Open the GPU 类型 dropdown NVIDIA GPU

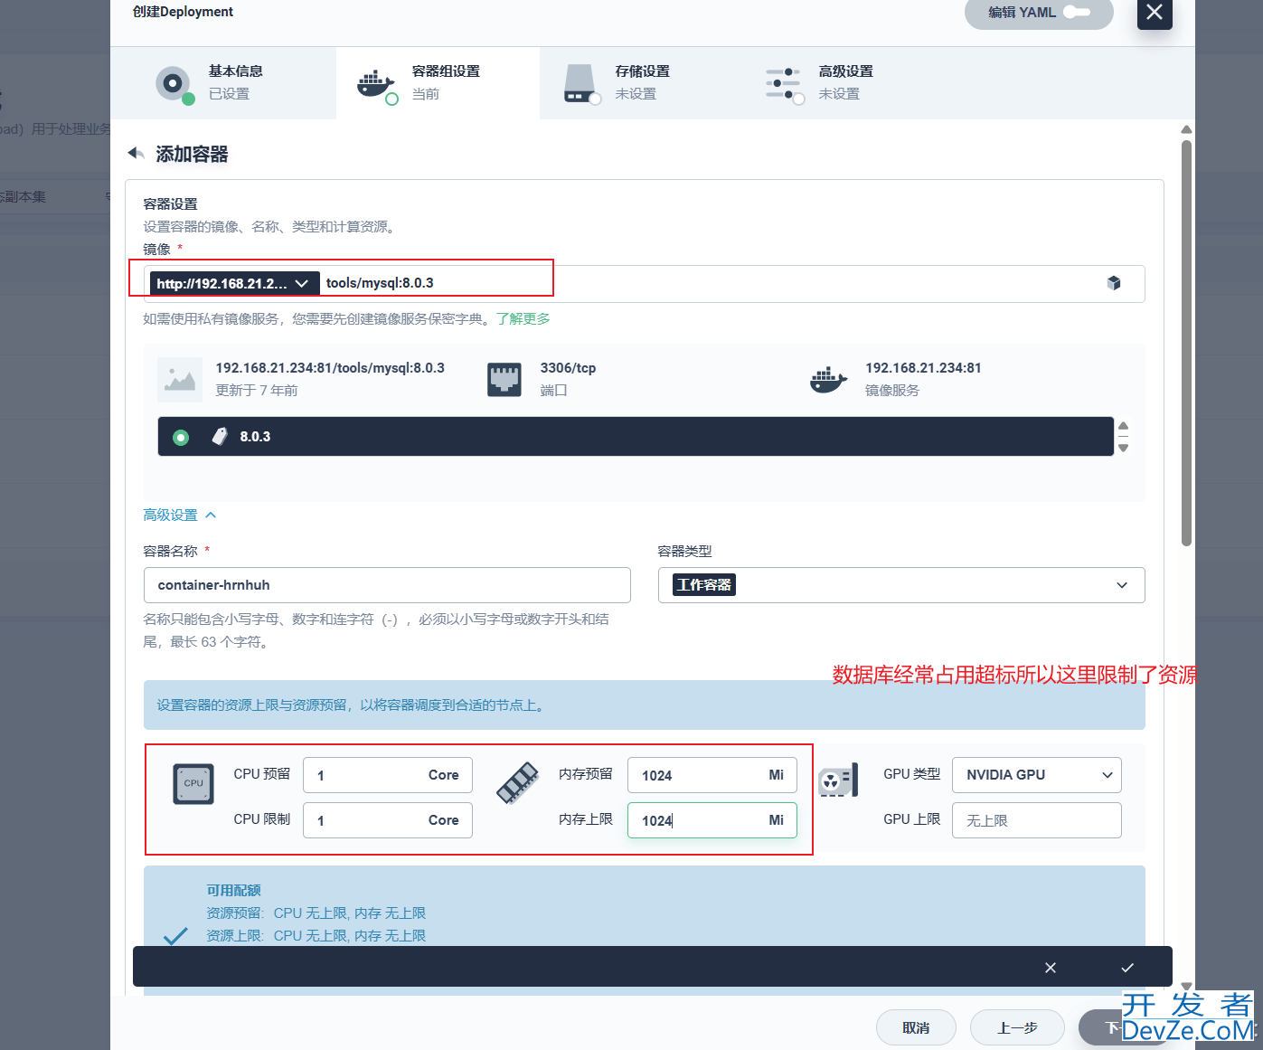point(1037,775)
